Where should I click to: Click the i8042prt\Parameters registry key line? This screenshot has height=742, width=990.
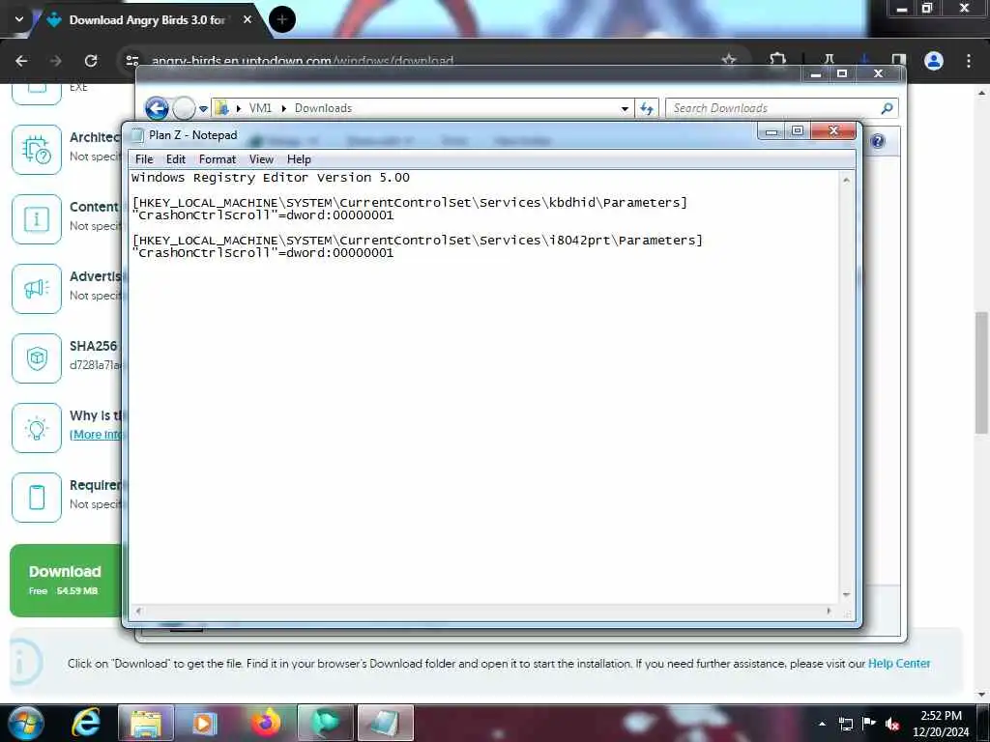(x=418, y=241)
